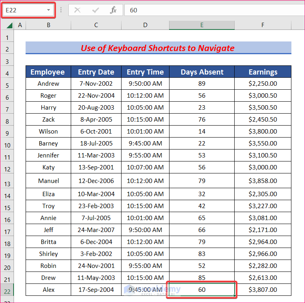This screenshot has height=303, width=305.
Task: Select the cell with 'Andrew'
Action: (48, 84)
